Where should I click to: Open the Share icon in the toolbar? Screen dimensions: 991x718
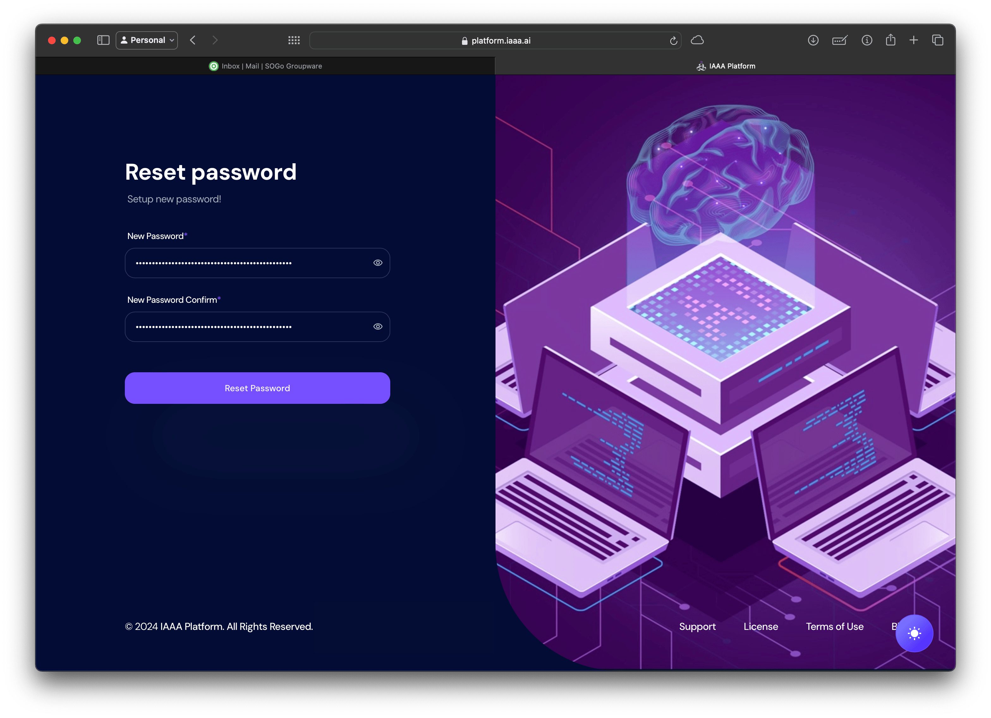[x=891, y=40]
